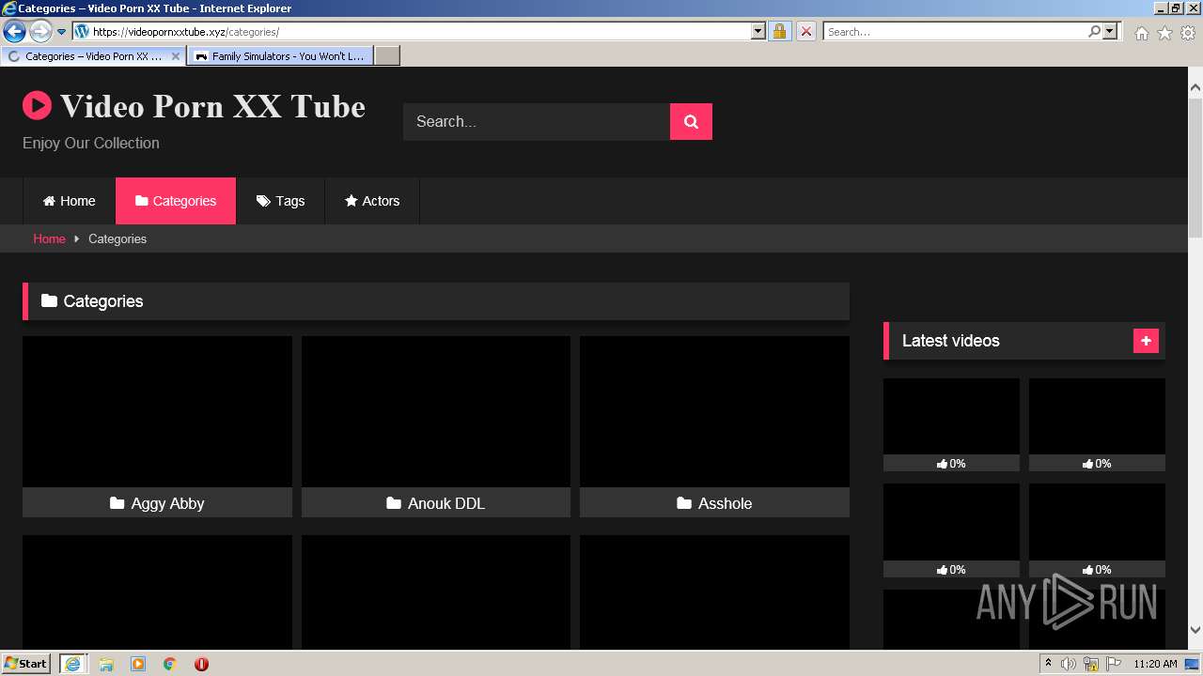
Task: Open the Home menu item
Action: pos(70,201)
